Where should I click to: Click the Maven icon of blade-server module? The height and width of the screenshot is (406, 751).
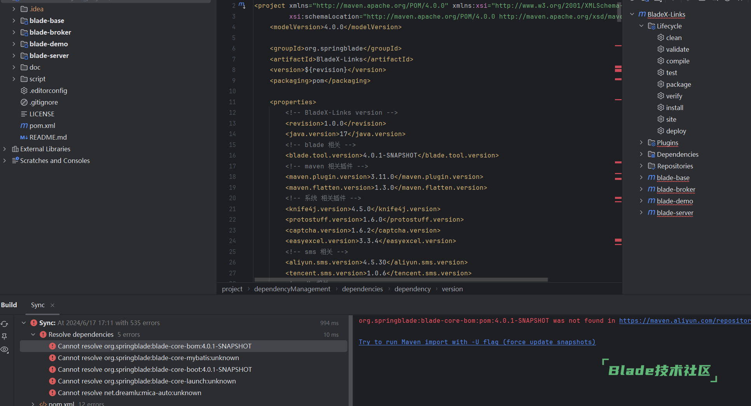click(x=651, y=213)
